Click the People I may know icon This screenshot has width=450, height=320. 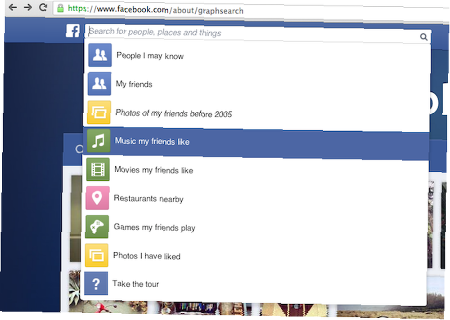(100, 55)
